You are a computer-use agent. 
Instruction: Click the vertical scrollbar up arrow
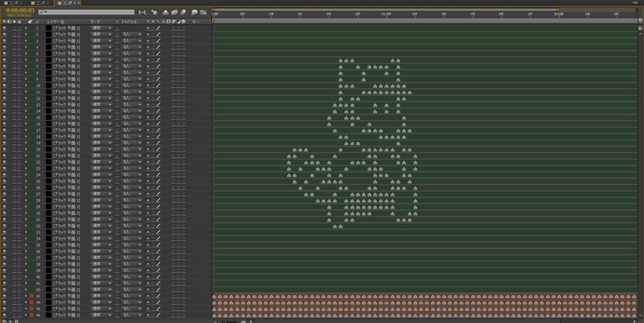(x=640, y=33)
